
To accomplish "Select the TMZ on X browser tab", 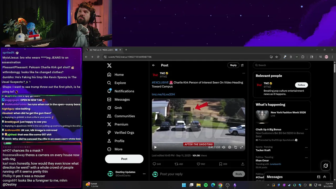I will pyautogui.click(x=103, y=50).
